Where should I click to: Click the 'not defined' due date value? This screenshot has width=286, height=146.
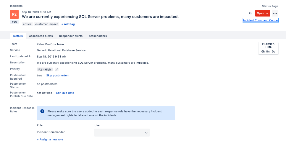[44, 93]
